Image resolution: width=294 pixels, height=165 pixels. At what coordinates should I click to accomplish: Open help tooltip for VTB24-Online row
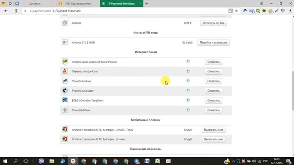188,100
